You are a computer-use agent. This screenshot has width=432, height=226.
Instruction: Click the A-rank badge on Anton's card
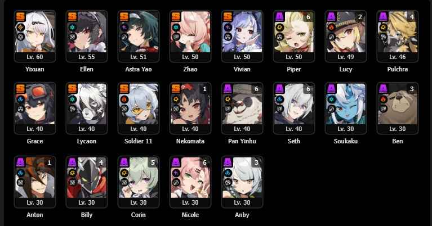(x=21, y=162)
